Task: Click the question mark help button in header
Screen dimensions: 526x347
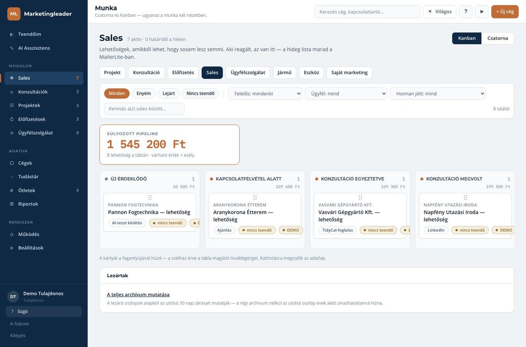Action: pyautogui.click(x=466, y=11)
